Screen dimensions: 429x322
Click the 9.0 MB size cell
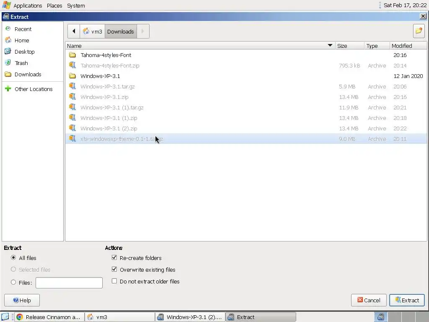coord(347,139)
